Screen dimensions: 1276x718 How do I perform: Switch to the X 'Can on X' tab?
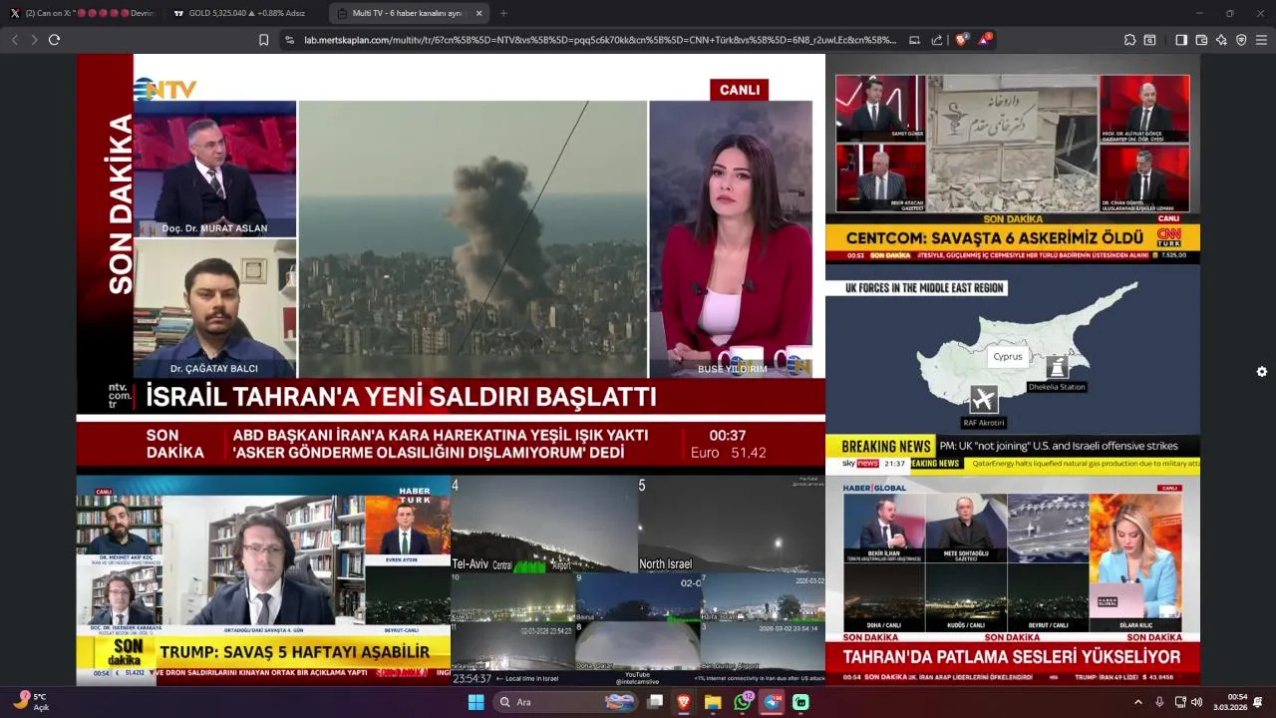pos(84,13)
